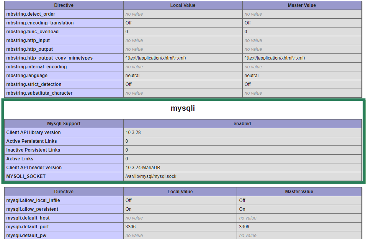Click local value 0 for mbstring.func_overload

coord(127,32)
